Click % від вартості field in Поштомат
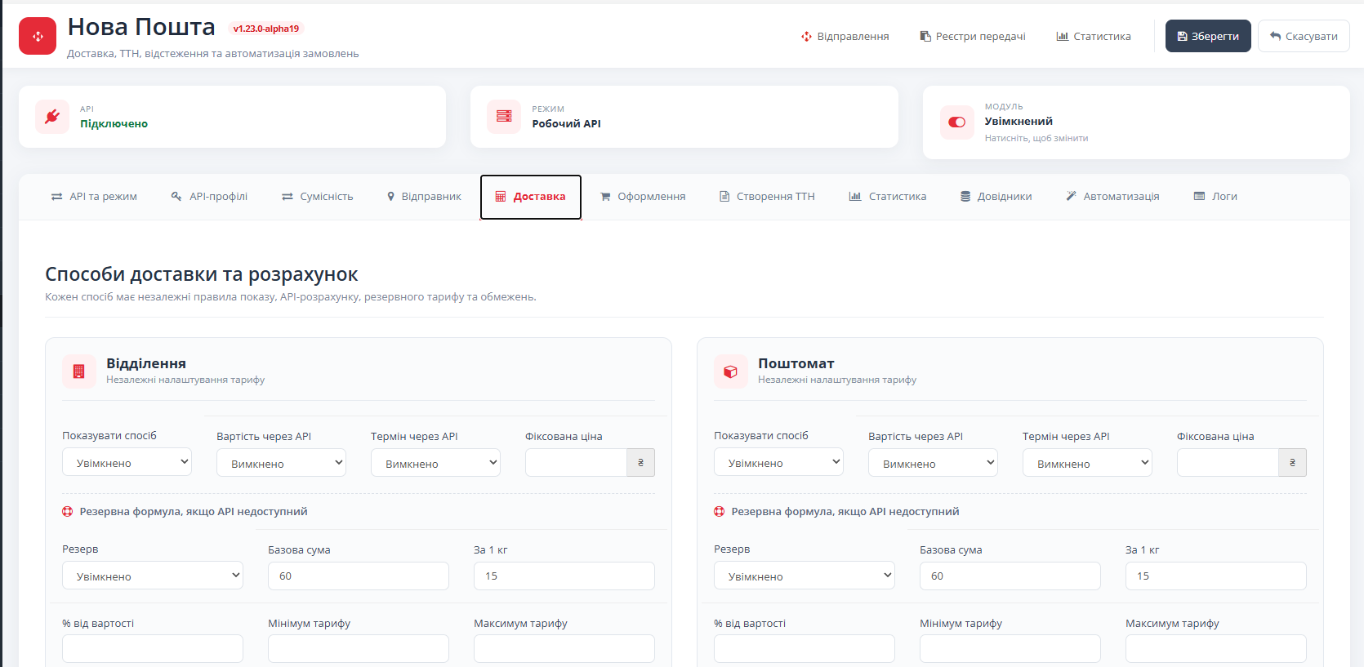The image size is (1364, 667). [x=805, y=649]
